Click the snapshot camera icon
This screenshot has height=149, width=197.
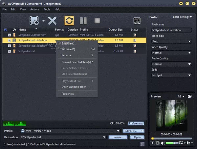[x=188, y=143]
